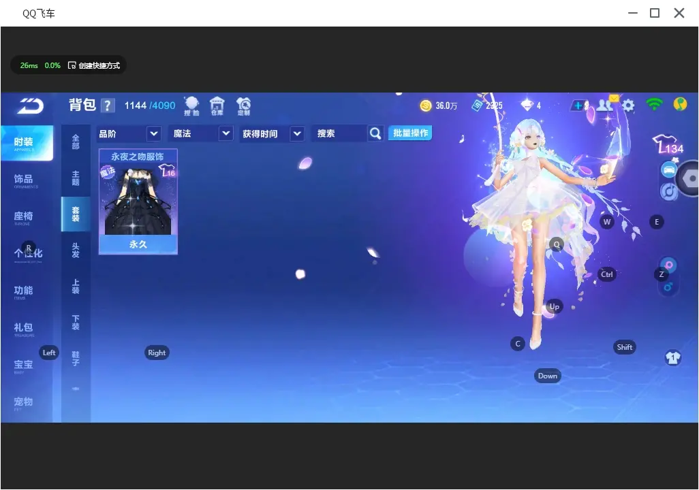Click the Right key overlay
Screen dimensions: 699x490
[x=157, y=353]
